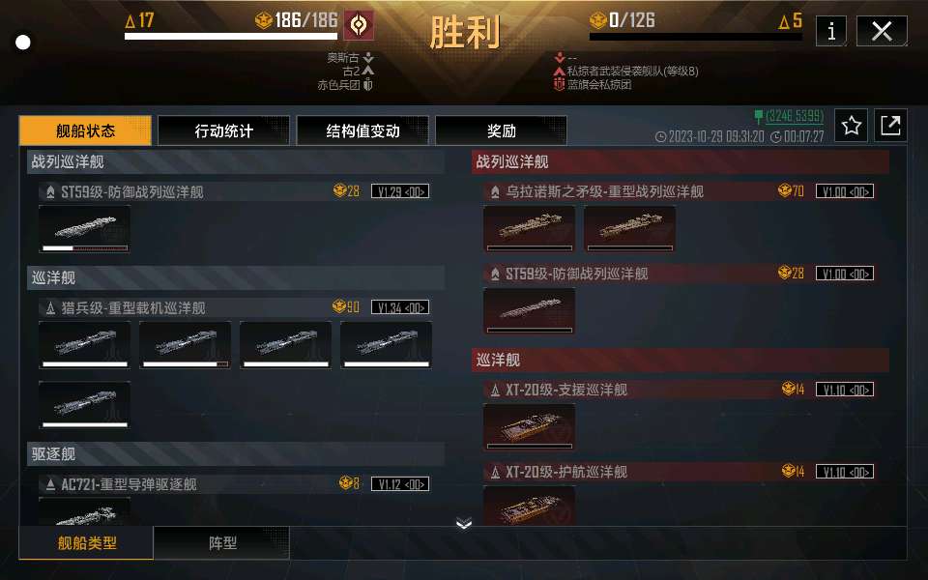Click the white circle indicator top-left
This screenshot has width=928, height=580.
(x=23, y=43)
